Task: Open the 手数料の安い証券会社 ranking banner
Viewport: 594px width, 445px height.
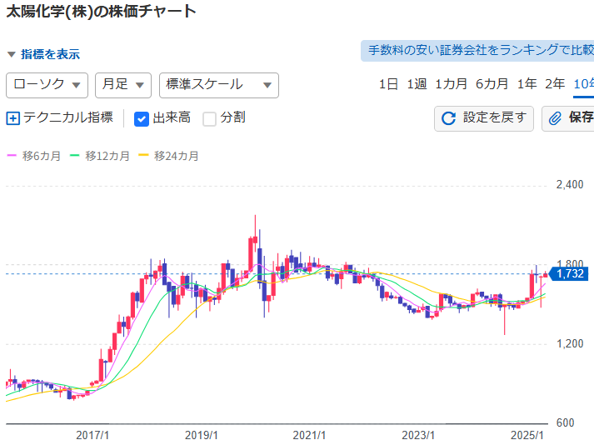Action: coord(477,51)
